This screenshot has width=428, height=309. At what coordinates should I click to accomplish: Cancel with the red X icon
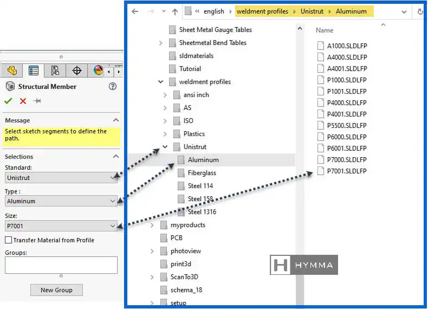tap(23, 101)
